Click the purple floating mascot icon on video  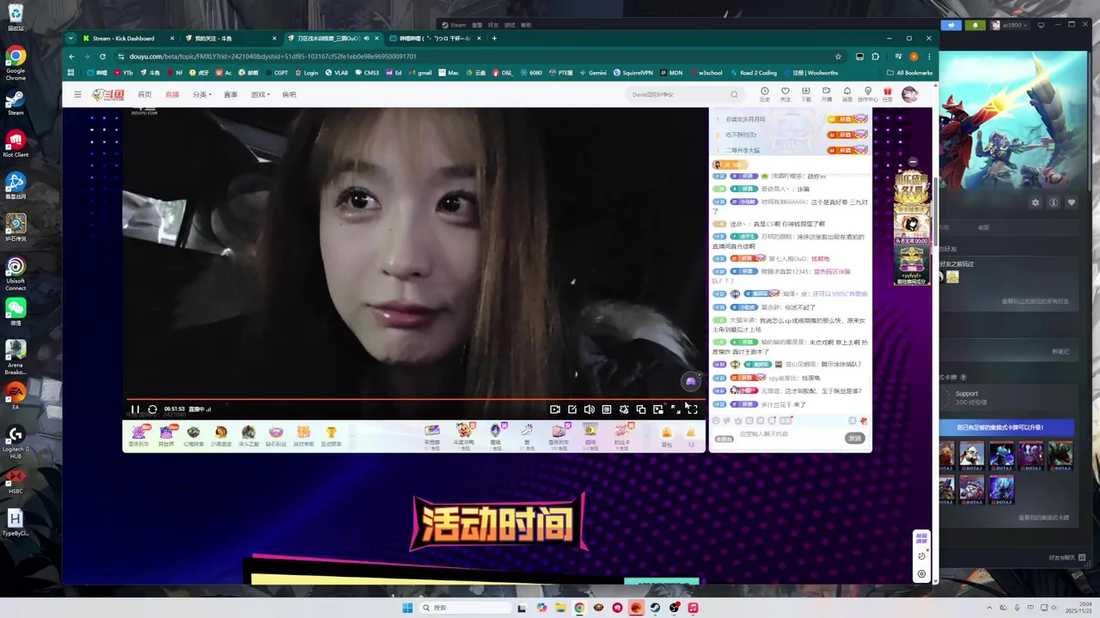click(691, 381)
